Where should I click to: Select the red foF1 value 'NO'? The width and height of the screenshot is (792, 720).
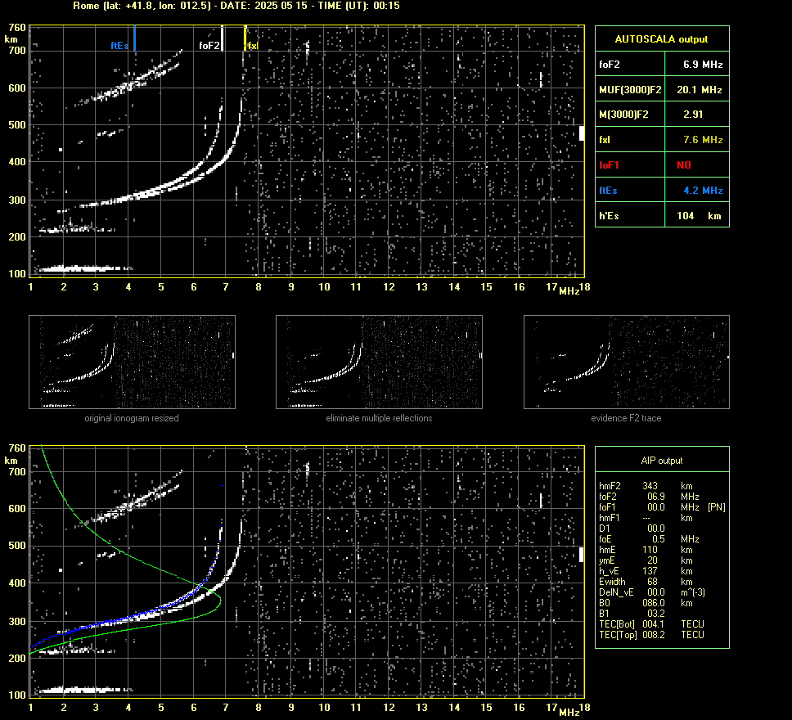click(684, 165)
